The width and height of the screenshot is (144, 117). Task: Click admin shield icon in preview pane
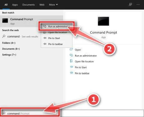point(71,55)
